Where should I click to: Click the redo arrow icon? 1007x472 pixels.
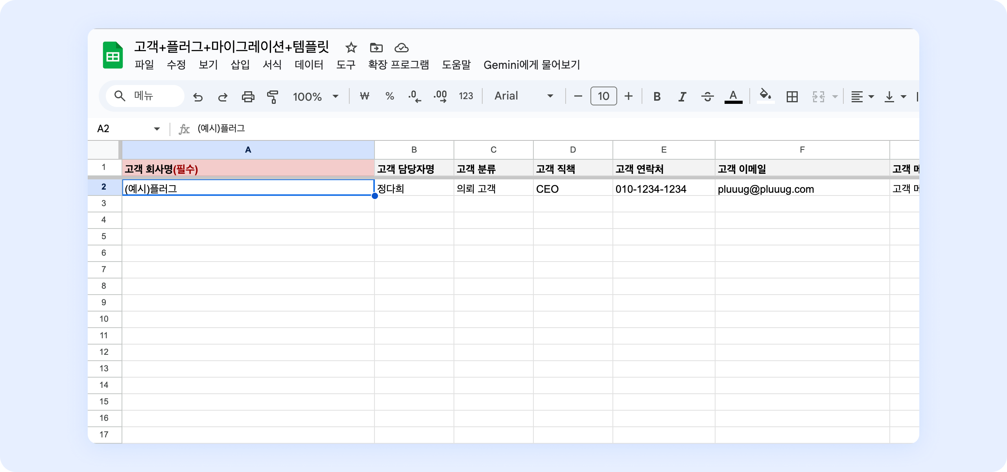[223, 96]
